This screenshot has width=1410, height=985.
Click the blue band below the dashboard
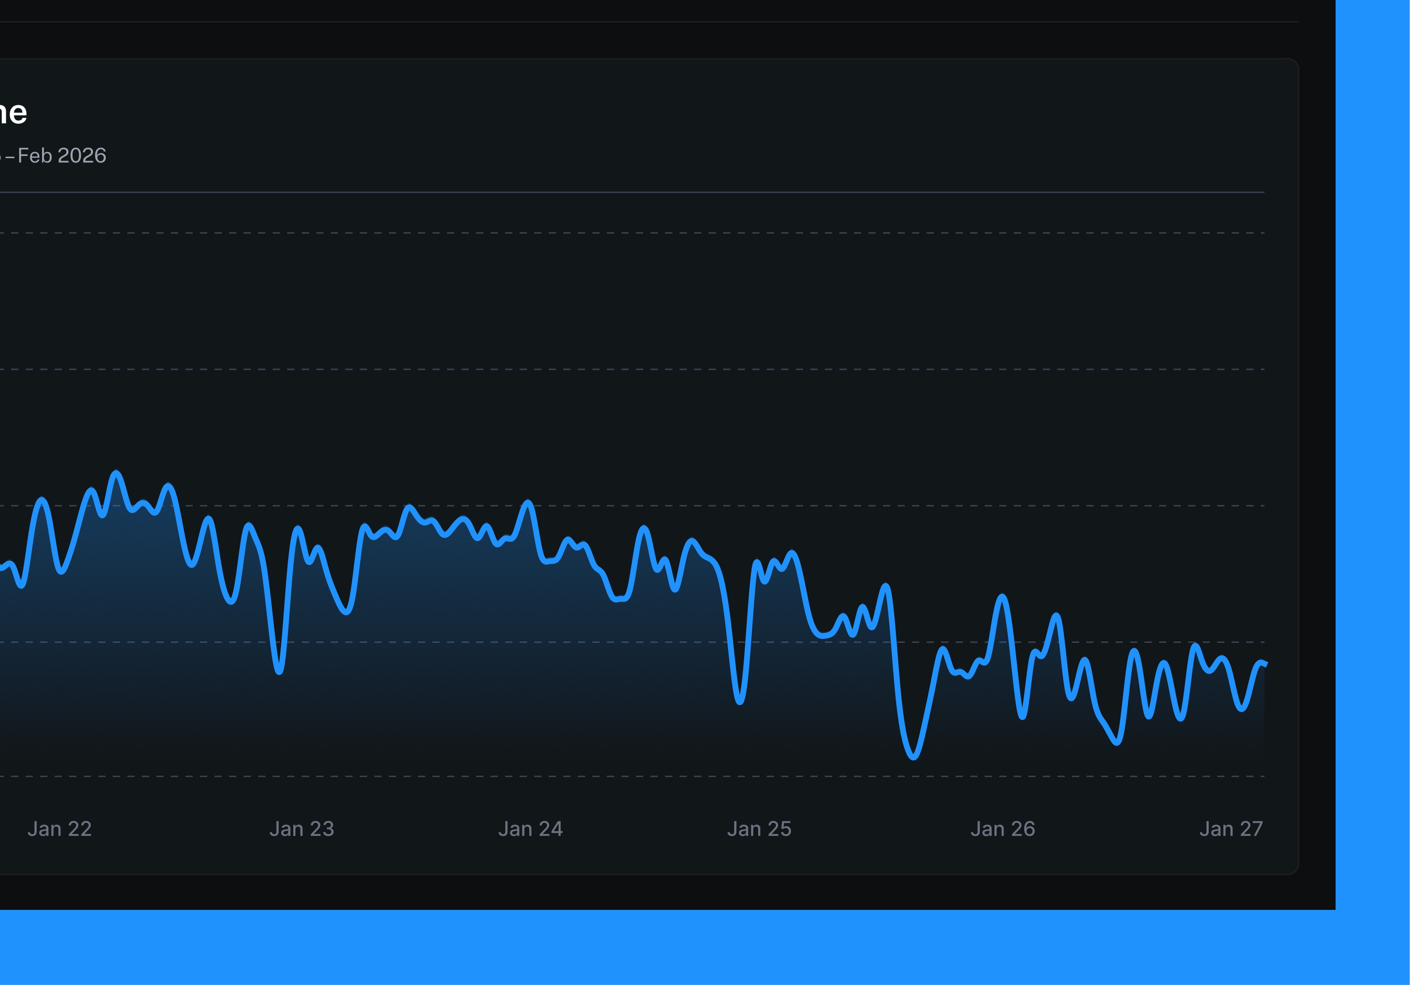point(675,948)
